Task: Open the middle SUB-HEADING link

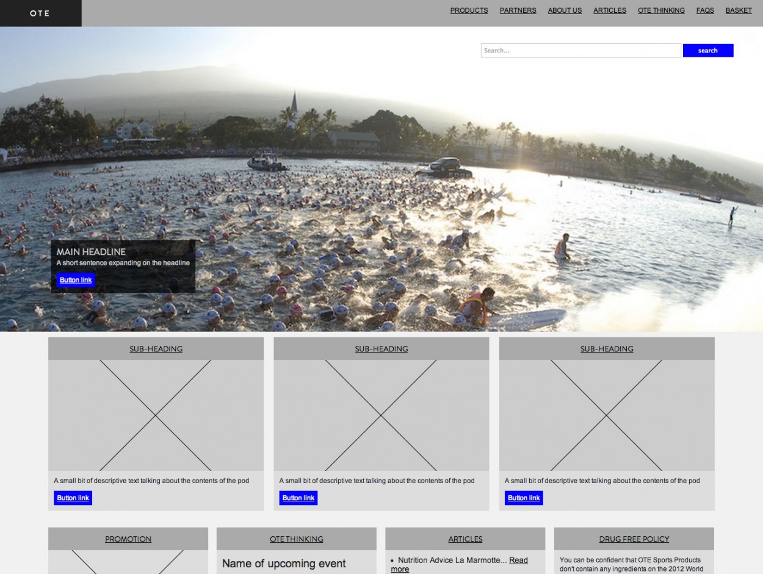Action: pos(381,349)
